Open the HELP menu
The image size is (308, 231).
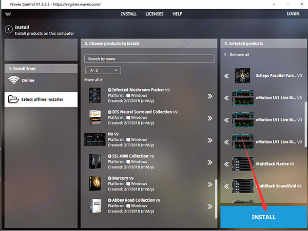coord(178,14)
